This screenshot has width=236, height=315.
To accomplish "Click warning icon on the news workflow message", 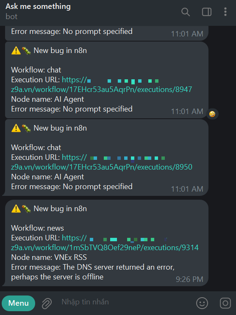I will point(16,209).
